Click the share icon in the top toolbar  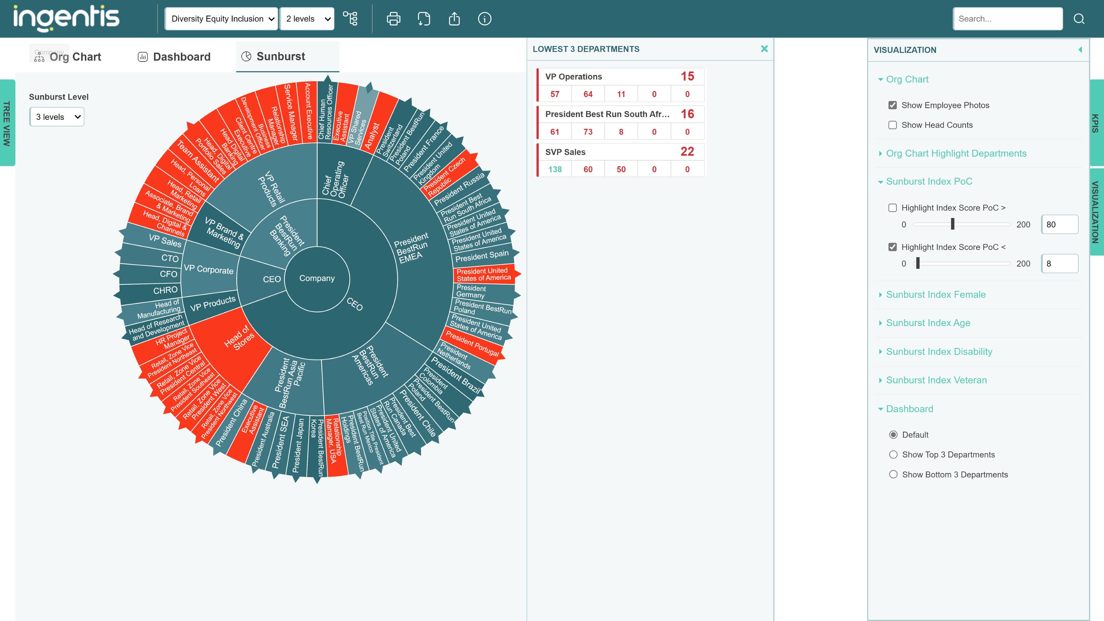coord(454,18)
